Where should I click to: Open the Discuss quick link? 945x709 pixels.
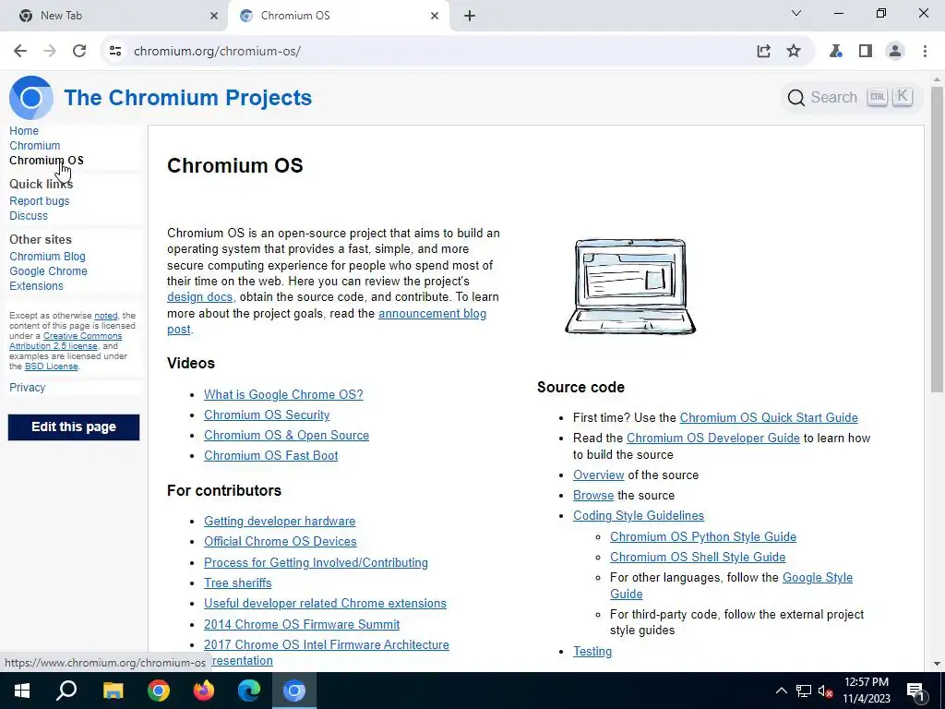click(29, 216)
